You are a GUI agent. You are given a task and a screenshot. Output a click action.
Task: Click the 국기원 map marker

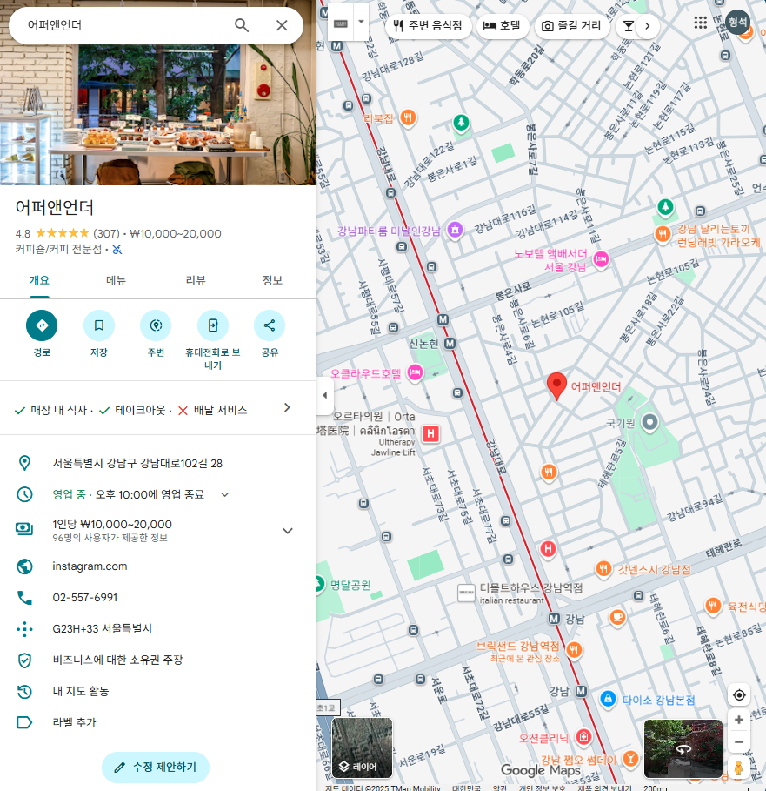(x=650, y=423)
